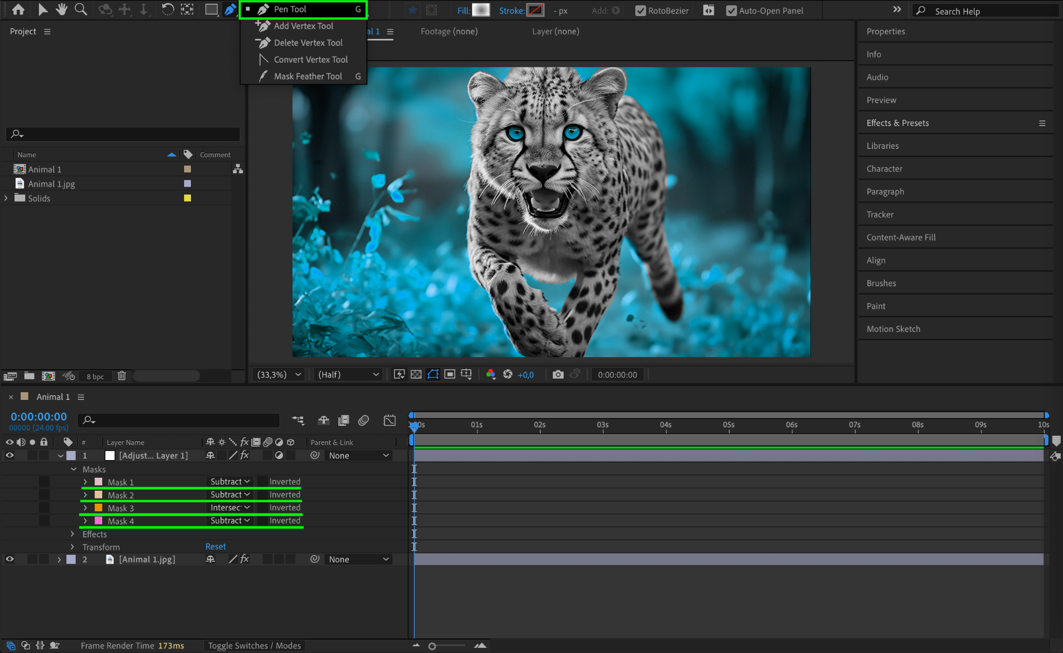
Task: Click the trash delete icon in Project panel
Action: (121, 376)
